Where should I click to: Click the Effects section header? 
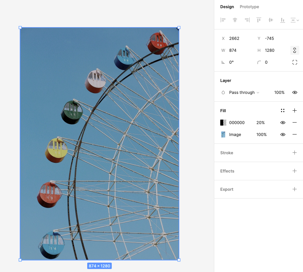[x=227, y=171]
